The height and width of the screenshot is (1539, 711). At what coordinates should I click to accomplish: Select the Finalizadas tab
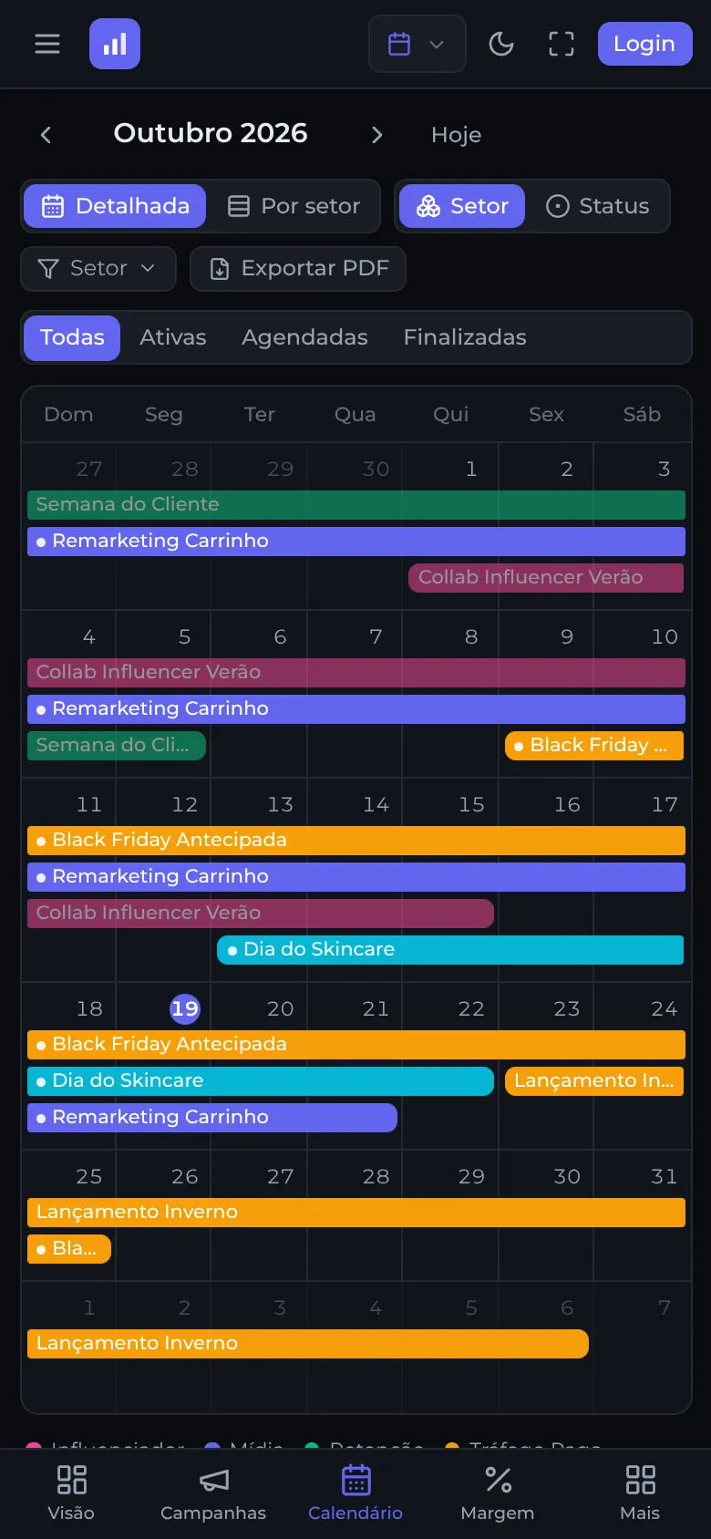click(465, 337)
